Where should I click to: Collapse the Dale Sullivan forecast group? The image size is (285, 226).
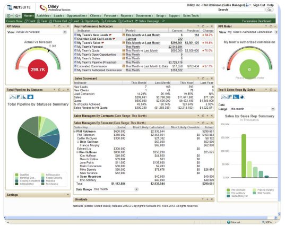[78, 142]
